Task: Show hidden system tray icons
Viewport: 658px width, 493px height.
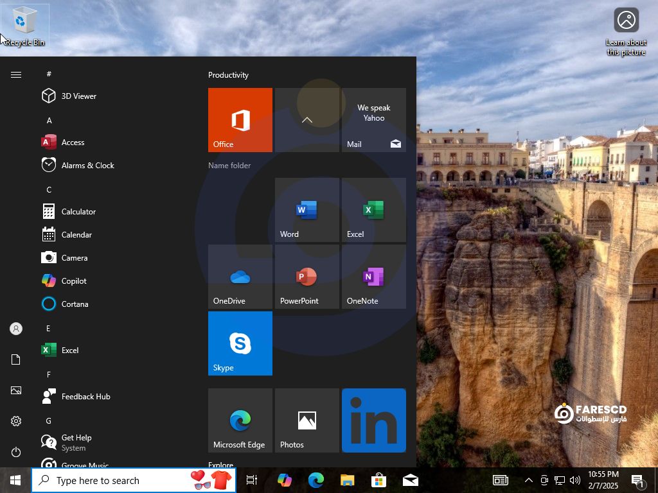Action: (x=529, y=480)
